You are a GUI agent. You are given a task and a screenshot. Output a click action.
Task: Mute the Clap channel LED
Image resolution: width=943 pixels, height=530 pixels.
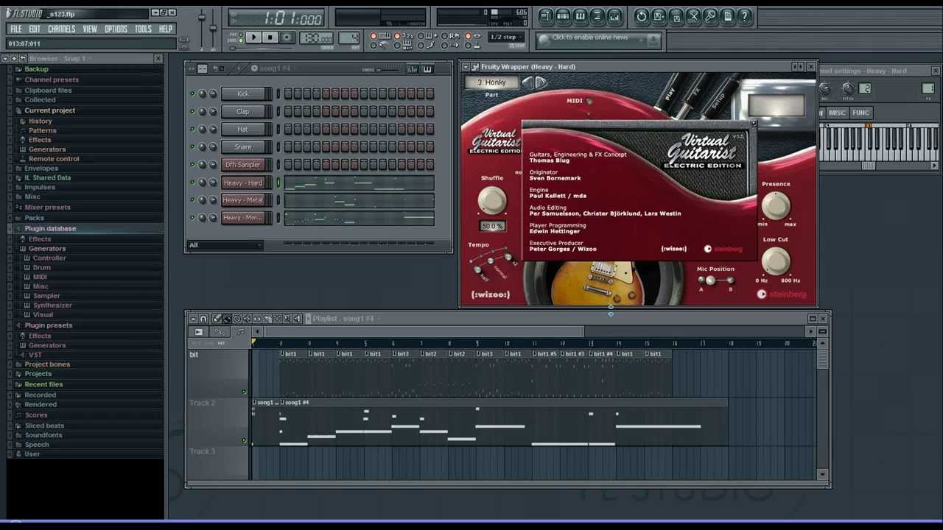point(192,111)
